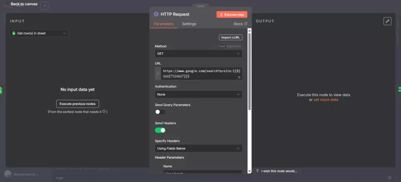This screenshot has width=401, height=182.
Task: Disable the Send Headers switch
Action: [160, 130]
